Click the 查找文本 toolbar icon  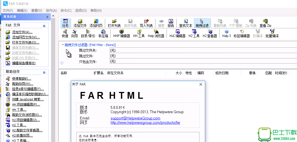tap(186, 23)
